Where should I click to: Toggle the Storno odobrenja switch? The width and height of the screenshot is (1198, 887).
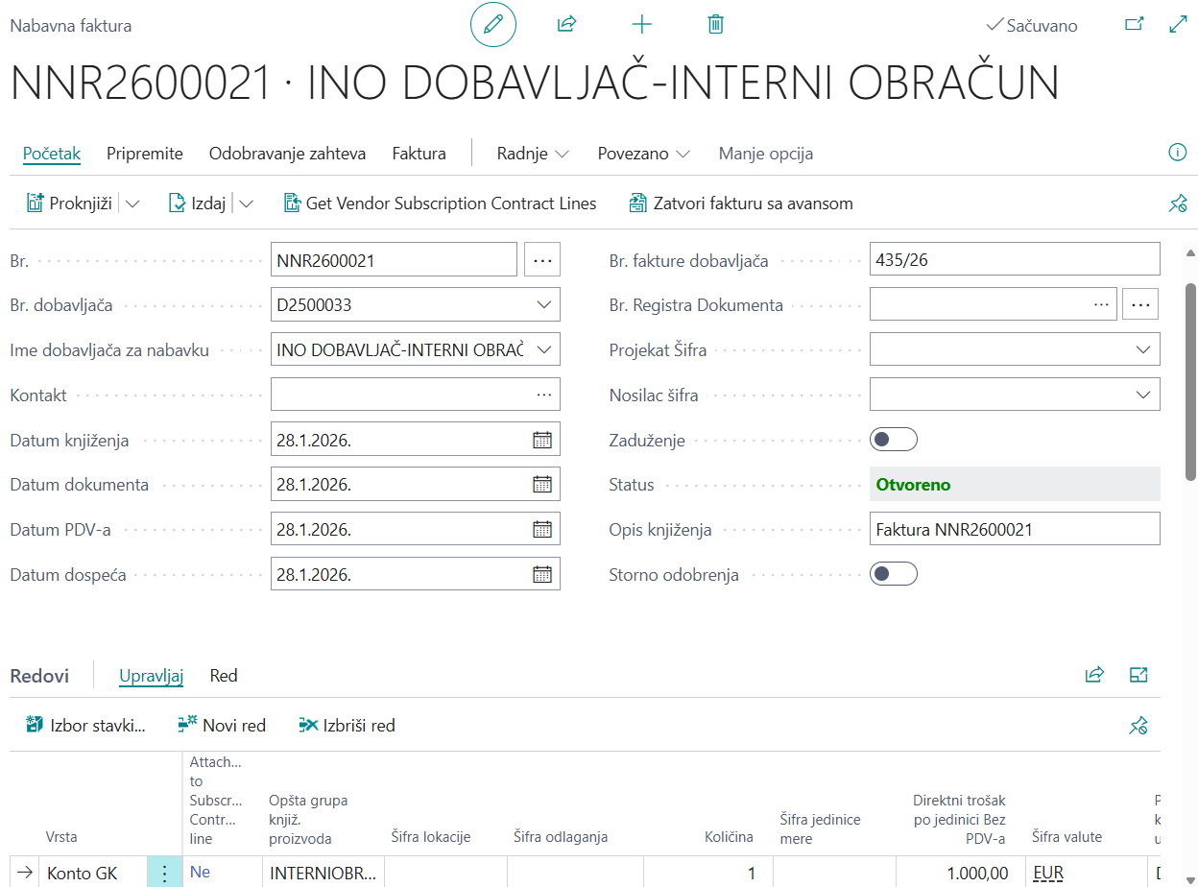tap(893, 574)
